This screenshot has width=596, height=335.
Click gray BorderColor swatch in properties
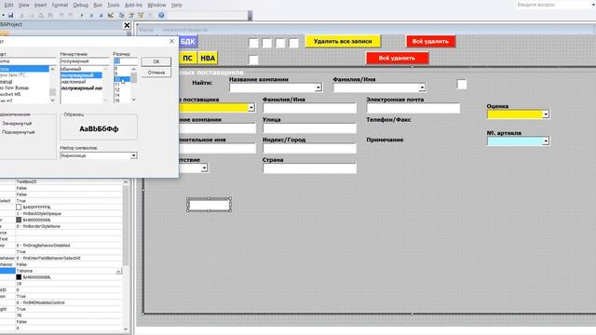point(19,220)
